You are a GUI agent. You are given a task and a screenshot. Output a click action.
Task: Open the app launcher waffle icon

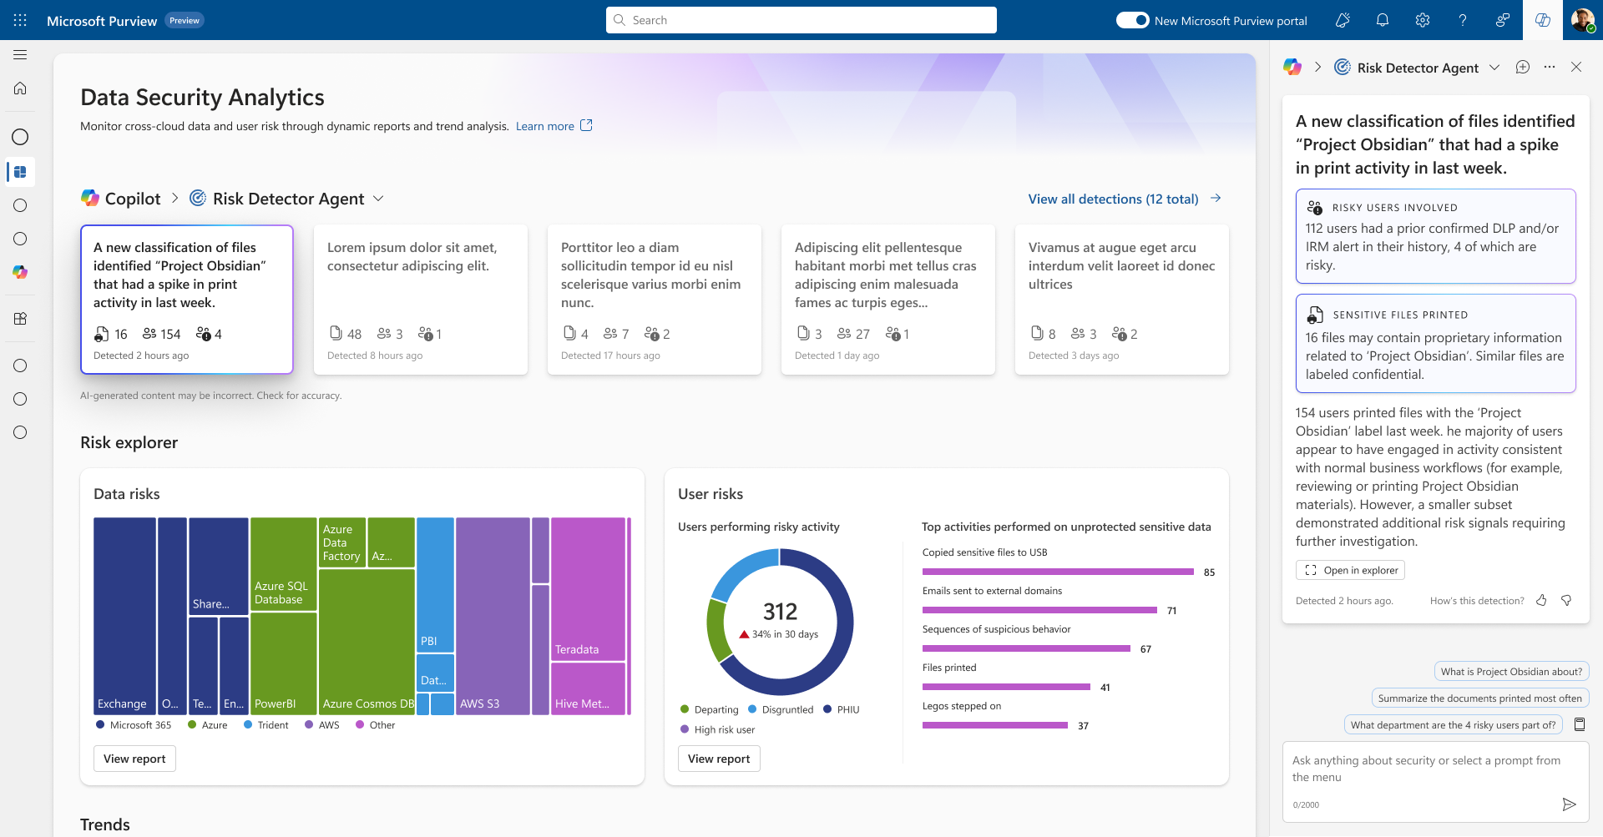20,20
